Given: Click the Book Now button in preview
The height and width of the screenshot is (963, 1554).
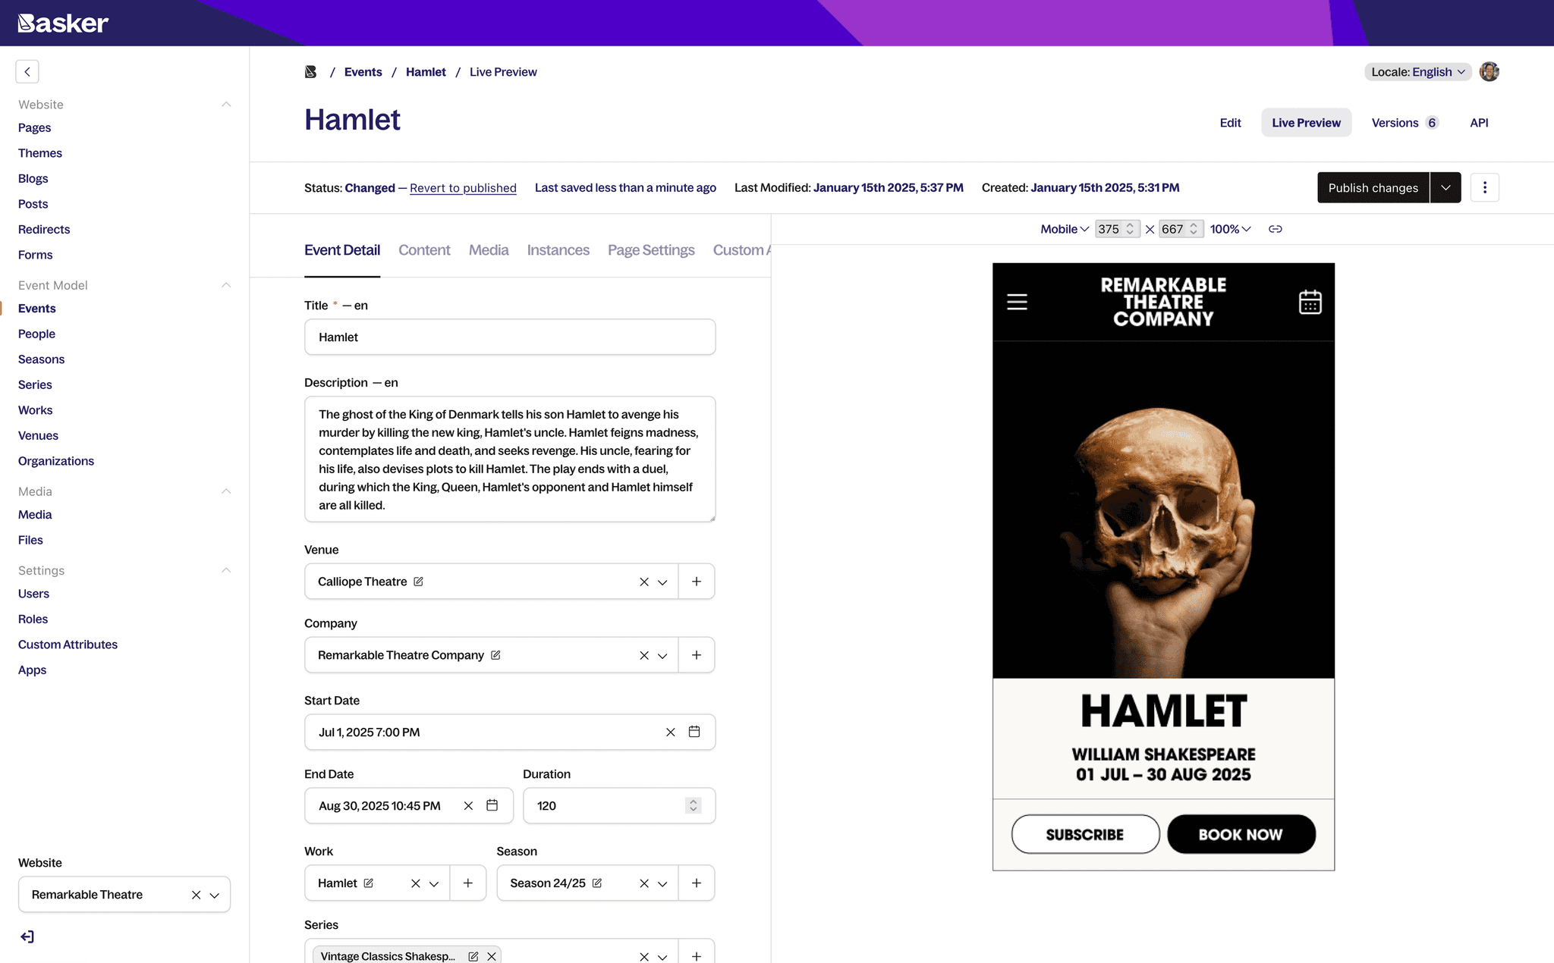Looking at the screenshot, I should click(1241, 834).
